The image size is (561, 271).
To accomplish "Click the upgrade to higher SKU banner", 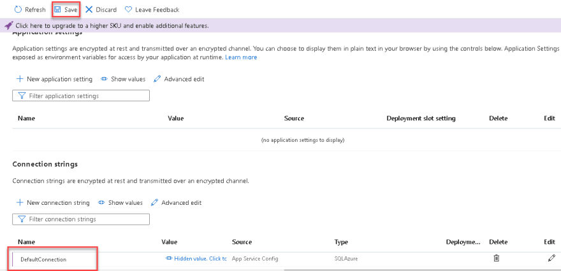I will click(x=112, y=25).
